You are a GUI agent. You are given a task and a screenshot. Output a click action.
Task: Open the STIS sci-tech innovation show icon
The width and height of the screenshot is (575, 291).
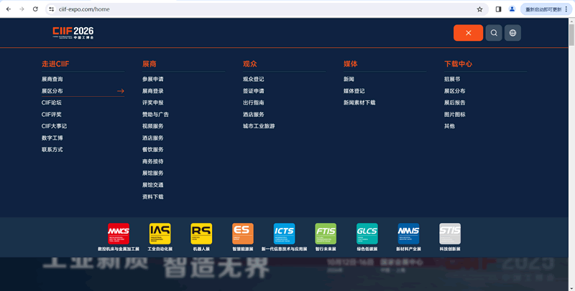click(450, 233)
